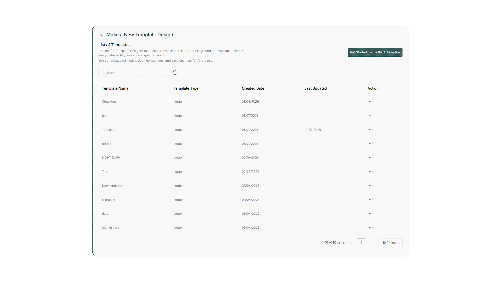Go back using the left arrow
The width and height of the screenshot is (501, 281).
tap(102, 35)
